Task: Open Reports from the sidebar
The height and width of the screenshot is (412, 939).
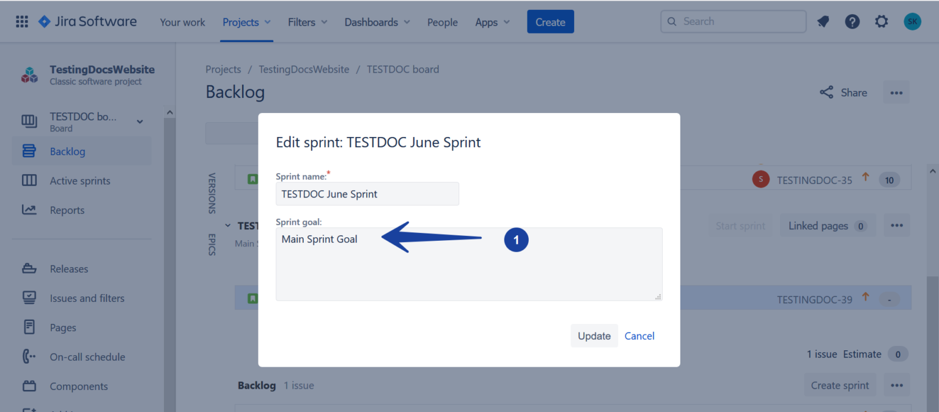Action: click(67, 210)
